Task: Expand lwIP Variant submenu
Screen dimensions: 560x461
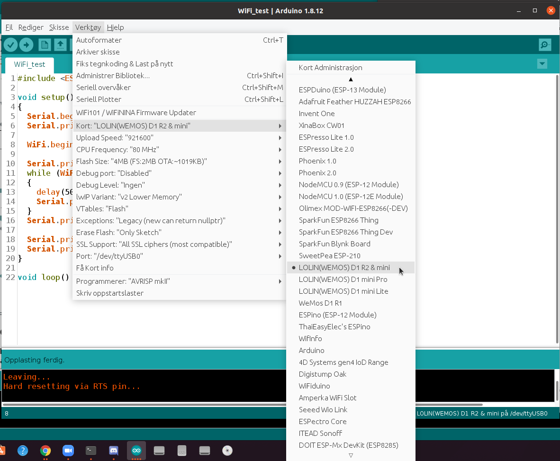Action: [x=179, y=197]
